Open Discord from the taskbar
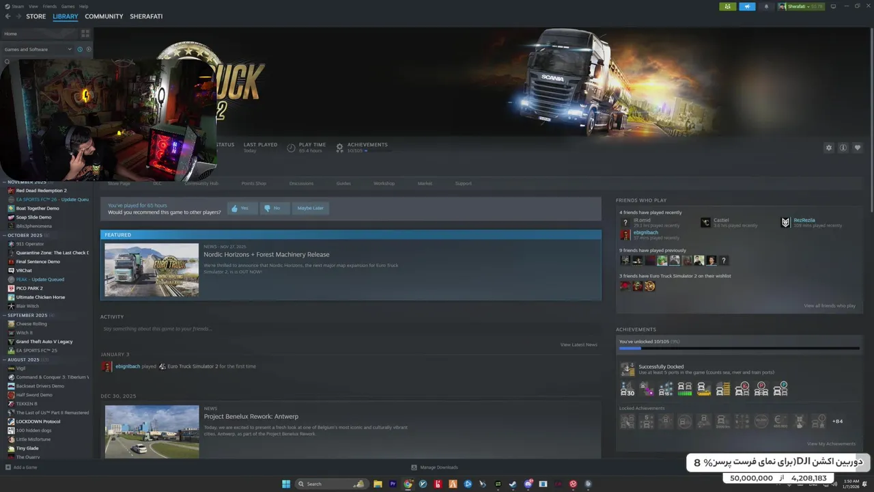 (x=528, y=484)
